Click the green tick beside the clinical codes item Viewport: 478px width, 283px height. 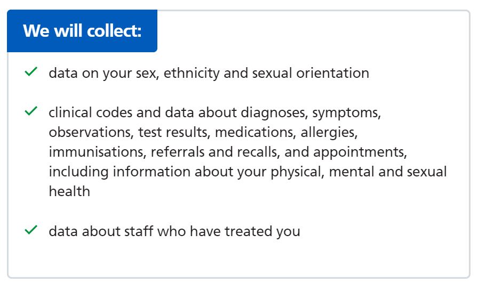pos(31,111)
